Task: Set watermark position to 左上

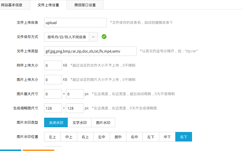Action: (52, 137)
